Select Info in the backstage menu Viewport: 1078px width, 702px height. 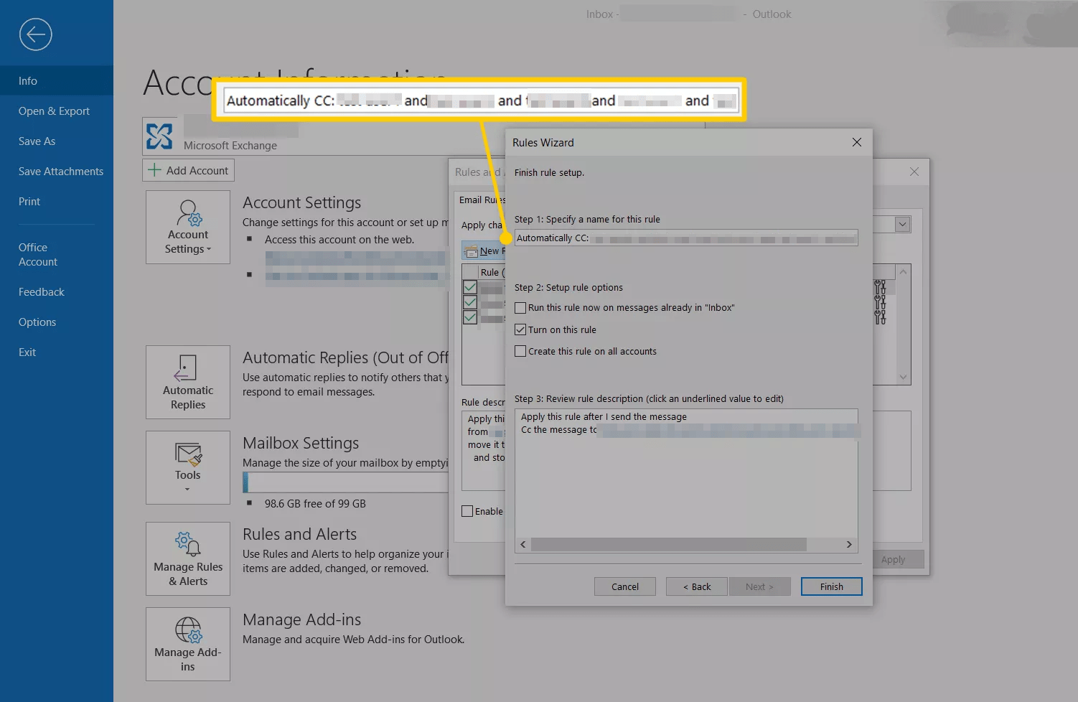point(57,80)
